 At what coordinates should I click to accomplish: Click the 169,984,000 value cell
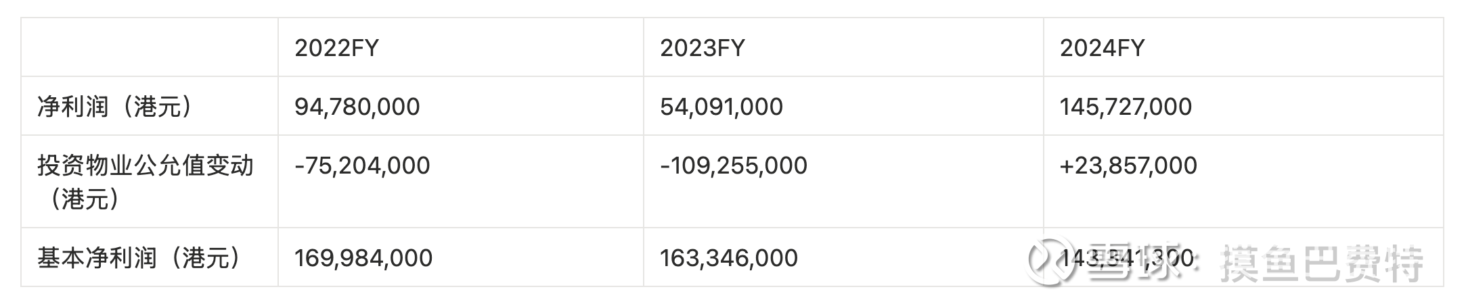(363, 258)
